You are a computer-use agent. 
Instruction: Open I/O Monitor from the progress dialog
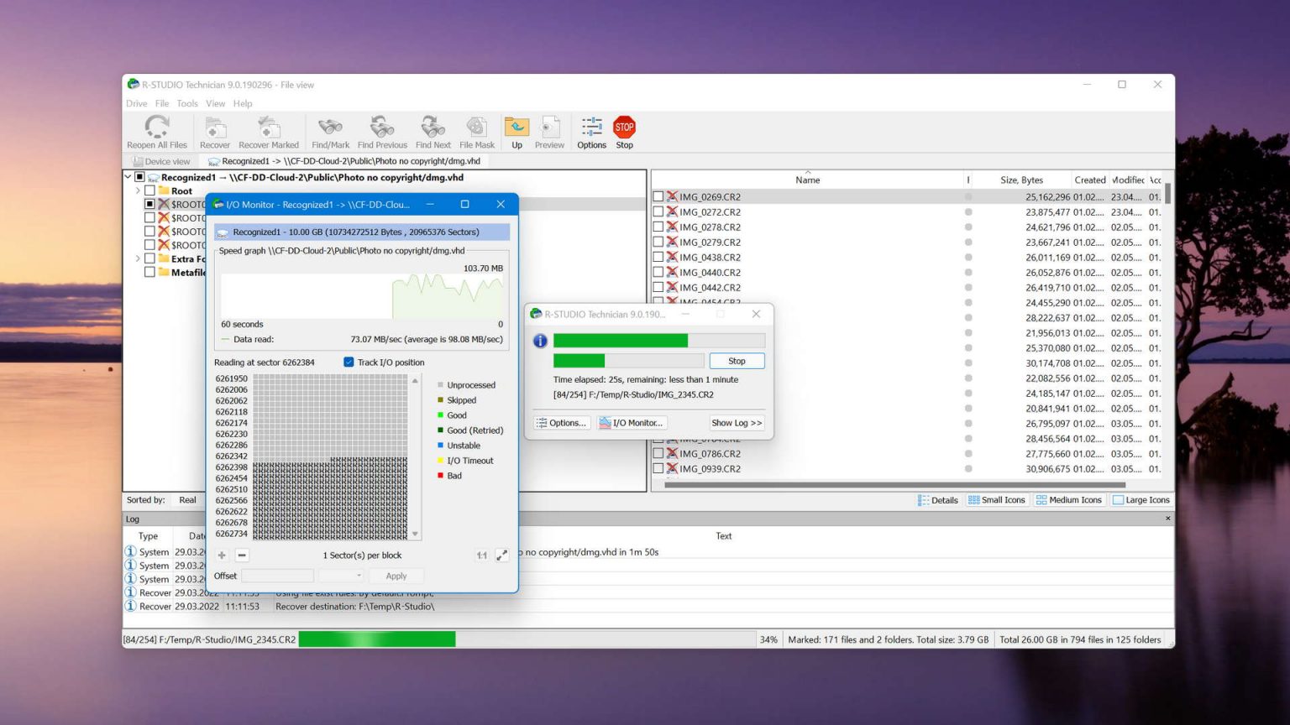click(x=631, y=422)
